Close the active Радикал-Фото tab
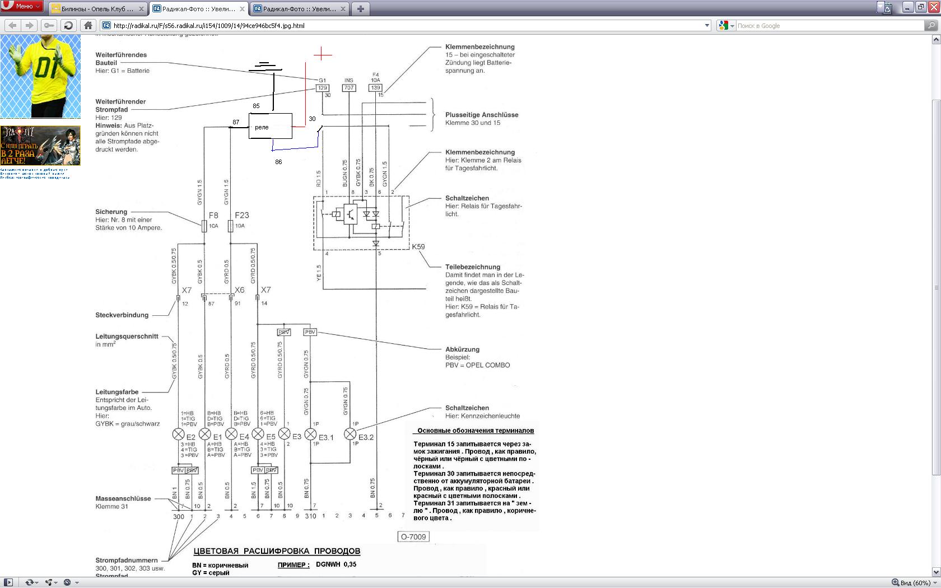Viewport: 941px width, 588px height. (242, 9)
